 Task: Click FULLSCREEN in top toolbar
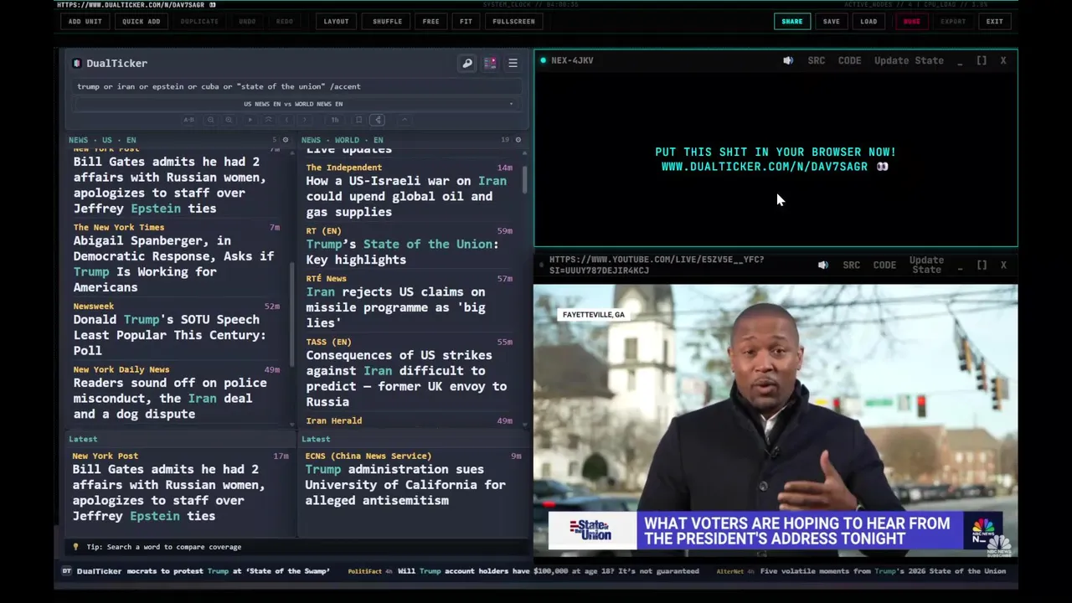(513, 21)
